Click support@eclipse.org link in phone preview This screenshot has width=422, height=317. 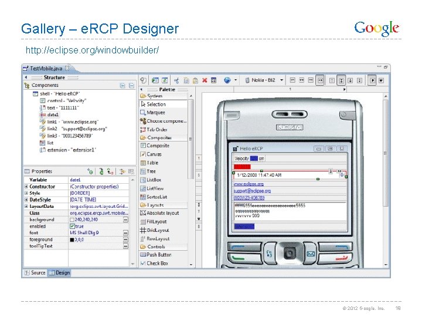253,191
